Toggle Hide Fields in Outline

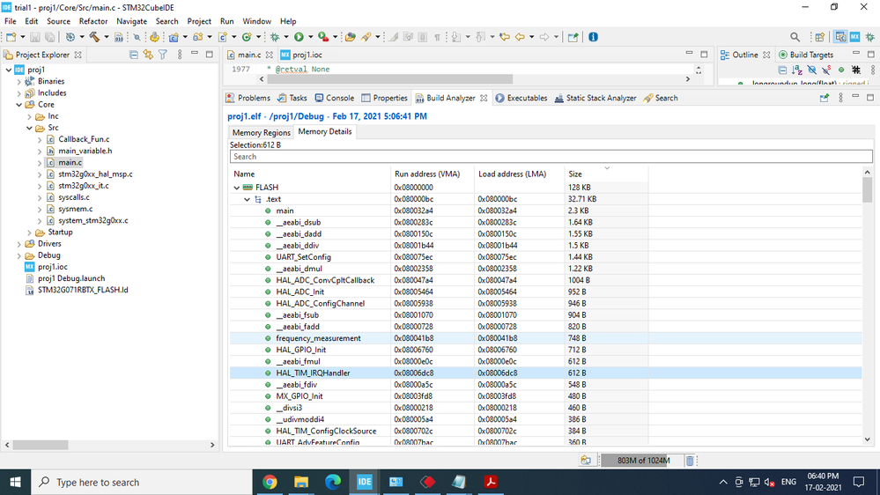tap(811, 70)
